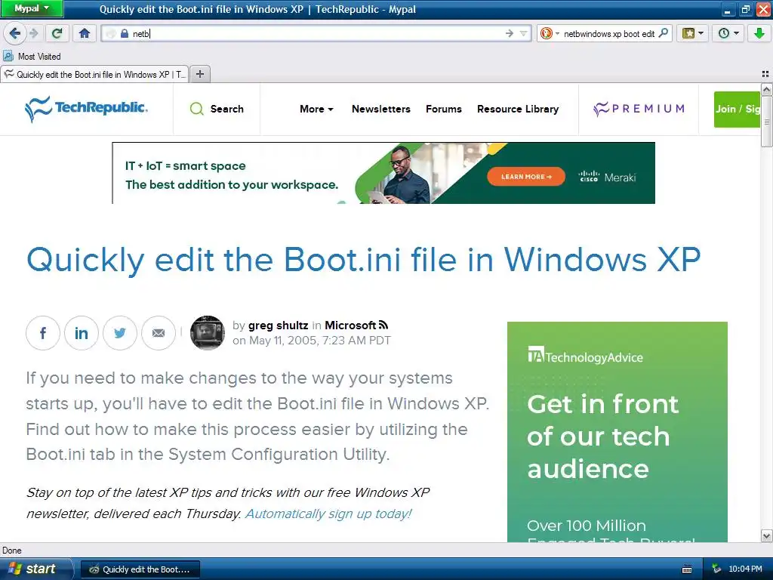Share article on LinkedIn icon
This screenshot has width=773, height=580.
(x=82, y=333)
